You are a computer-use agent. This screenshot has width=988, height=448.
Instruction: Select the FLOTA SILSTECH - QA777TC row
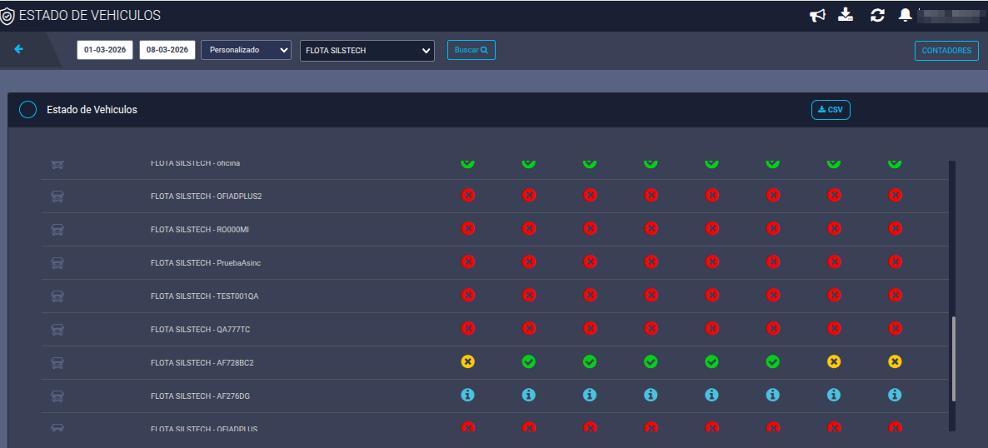pyautogui.click(x=495, y=329)
